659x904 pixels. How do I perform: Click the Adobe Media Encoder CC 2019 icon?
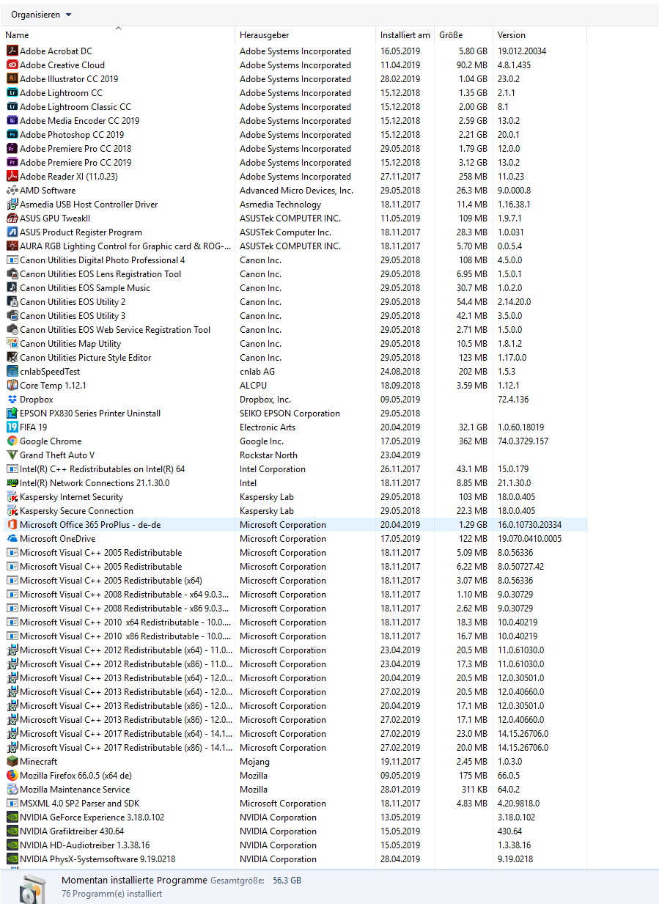[x=12, y=121]
